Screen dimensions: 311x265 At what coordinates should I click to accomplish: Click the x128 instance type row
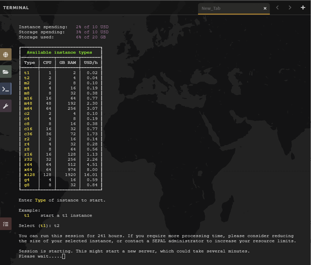click(x=29, y=174)
